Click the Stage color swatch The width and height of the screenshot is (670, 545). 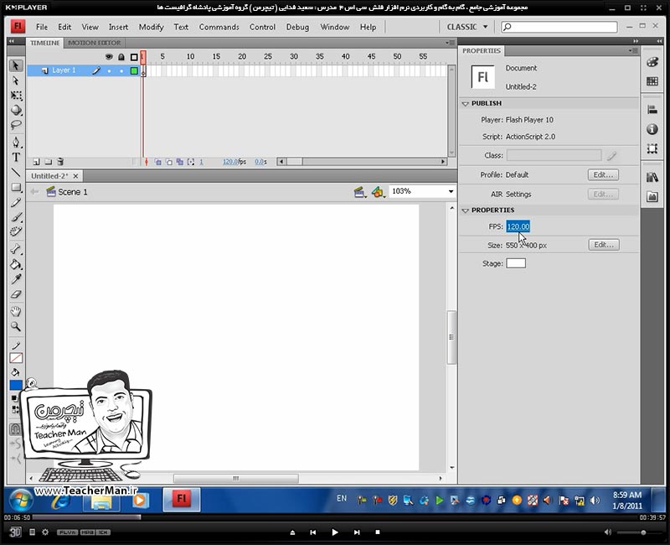516,263
